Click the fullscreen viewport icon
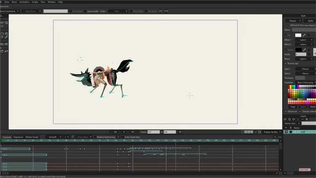Image resolution: width=316 pixels, height=178 pixels. coord(260,132)
